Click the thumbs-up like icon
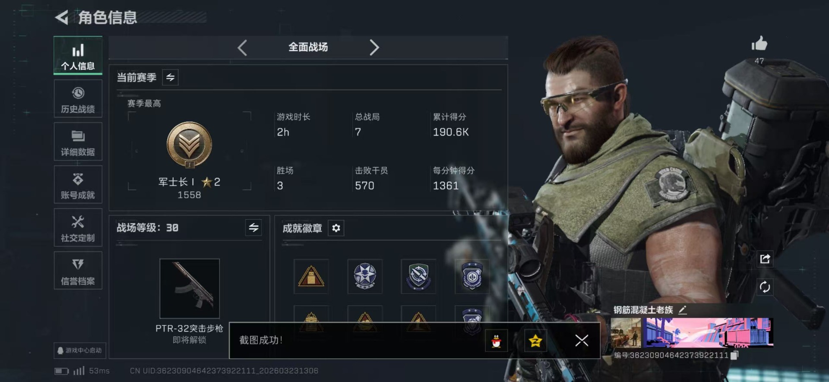 (759, 44)
